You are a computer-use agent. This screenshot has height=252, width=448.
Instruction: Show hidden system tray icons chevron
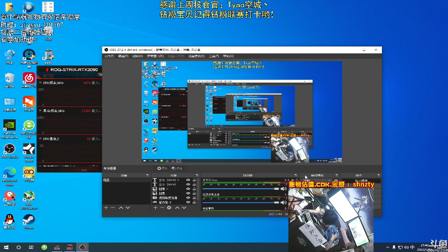pos(388,248)
